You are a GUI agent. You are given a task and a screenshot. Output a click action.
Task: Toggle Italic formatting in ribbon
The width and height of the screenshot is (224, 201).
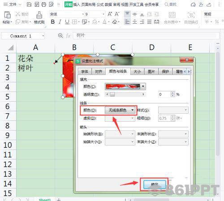coord(60,22)
